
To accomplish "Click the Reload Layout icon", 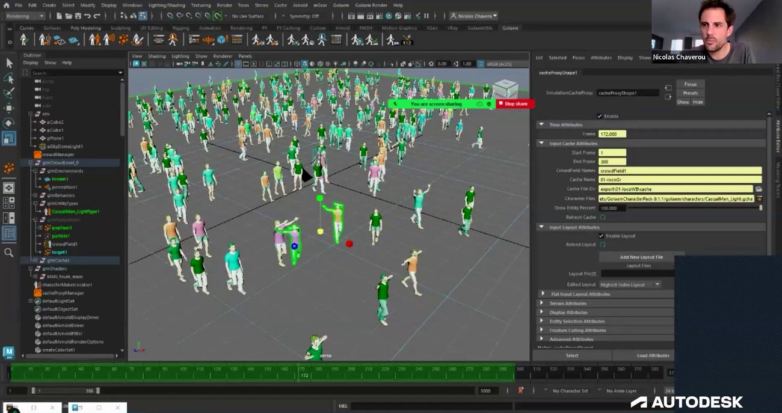I will tap(603, 245).
